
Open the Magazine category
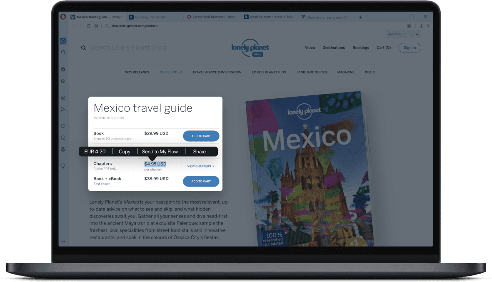tap(346, 72)
